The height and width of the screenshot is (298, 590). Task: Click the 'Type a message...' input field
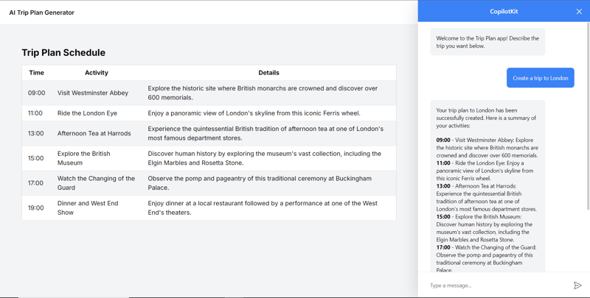pyautogui.click(x=498, y=285)
